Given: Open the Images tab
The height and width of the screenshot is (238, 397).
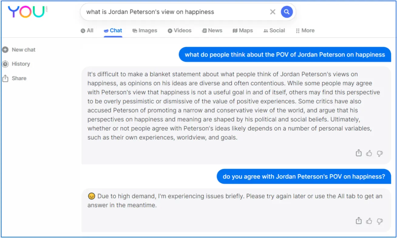Looking at the screenshot, I should [x=145, y=30].
